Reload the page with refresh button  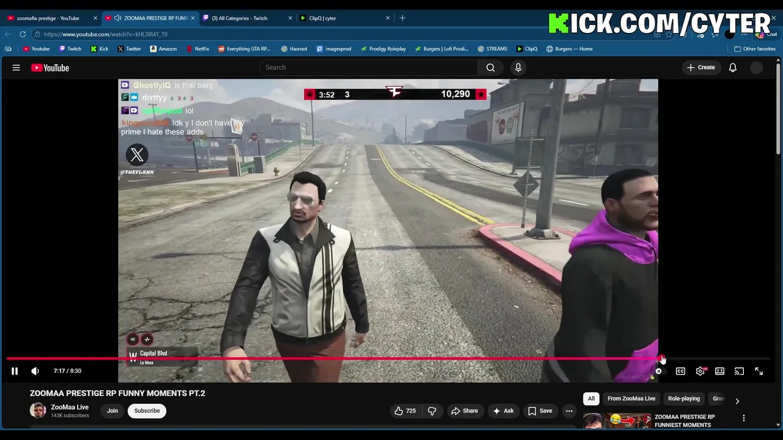(23, 34)
